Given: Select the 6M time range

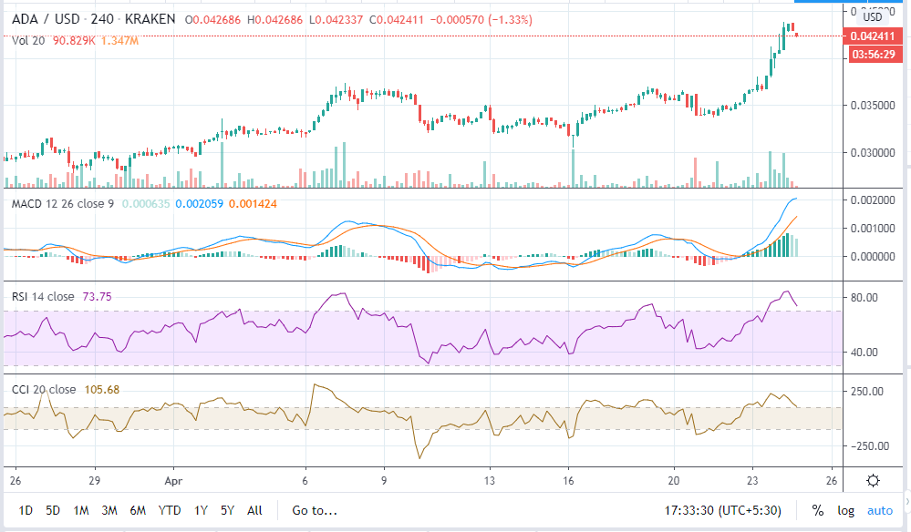Looking at the screenshot, I should (x=138, y=510).
